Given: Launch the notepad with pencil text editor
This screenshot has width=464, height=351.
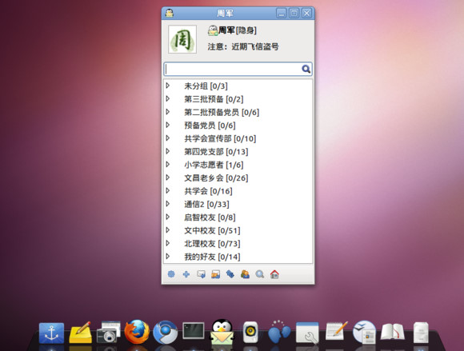Looking at the screenshot, I should tap(336, 331).
